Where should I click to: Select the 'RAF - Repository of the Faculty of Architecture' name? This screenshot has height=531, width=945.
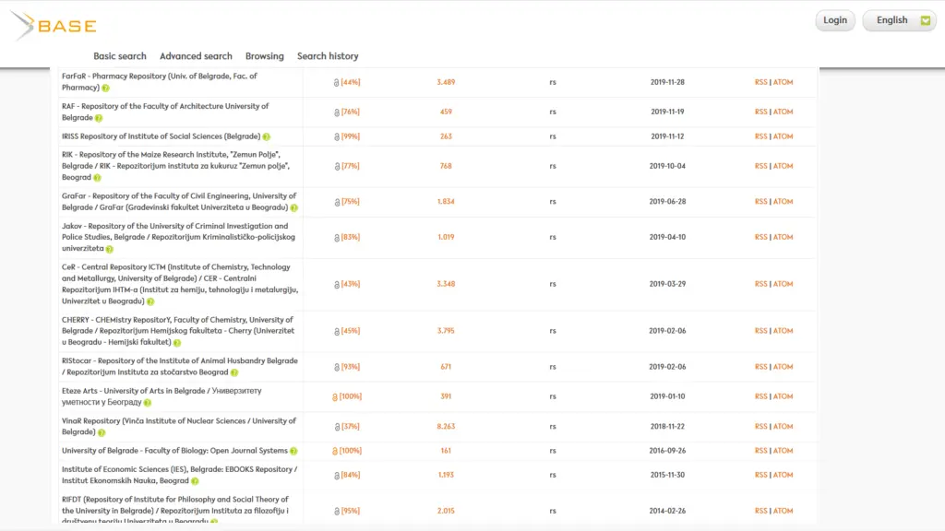click(x=165, y=112)
